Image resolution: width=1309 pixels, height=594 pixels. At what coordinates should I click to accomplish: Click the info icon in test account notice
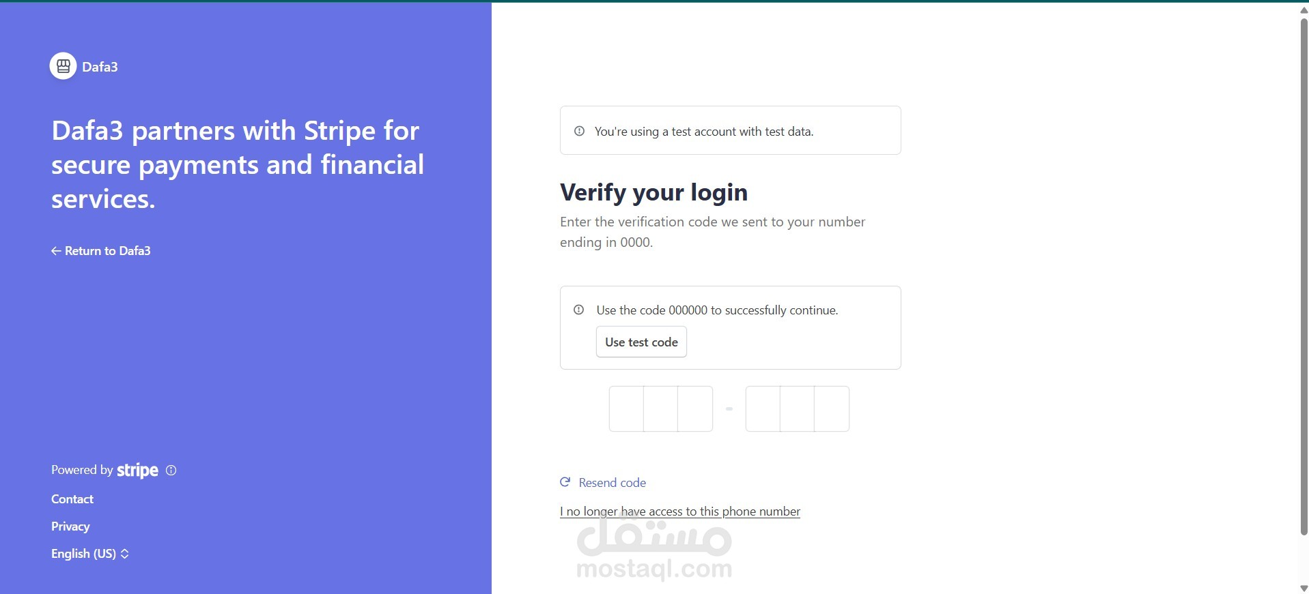click(x=579, y=131)
